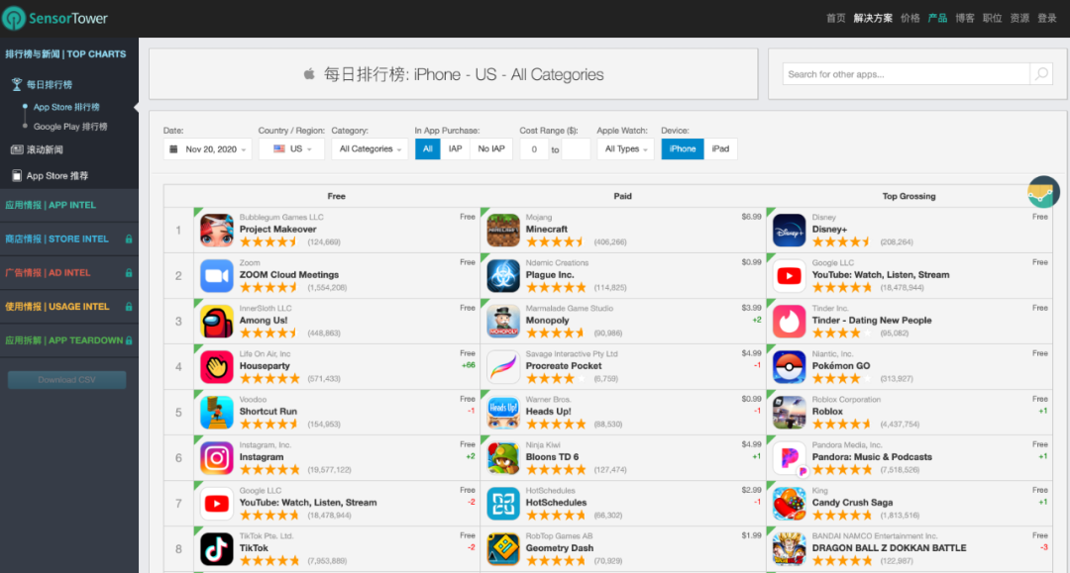Select the No IAP filter option
Viewport: 1070px width, 573px height.
491,148
